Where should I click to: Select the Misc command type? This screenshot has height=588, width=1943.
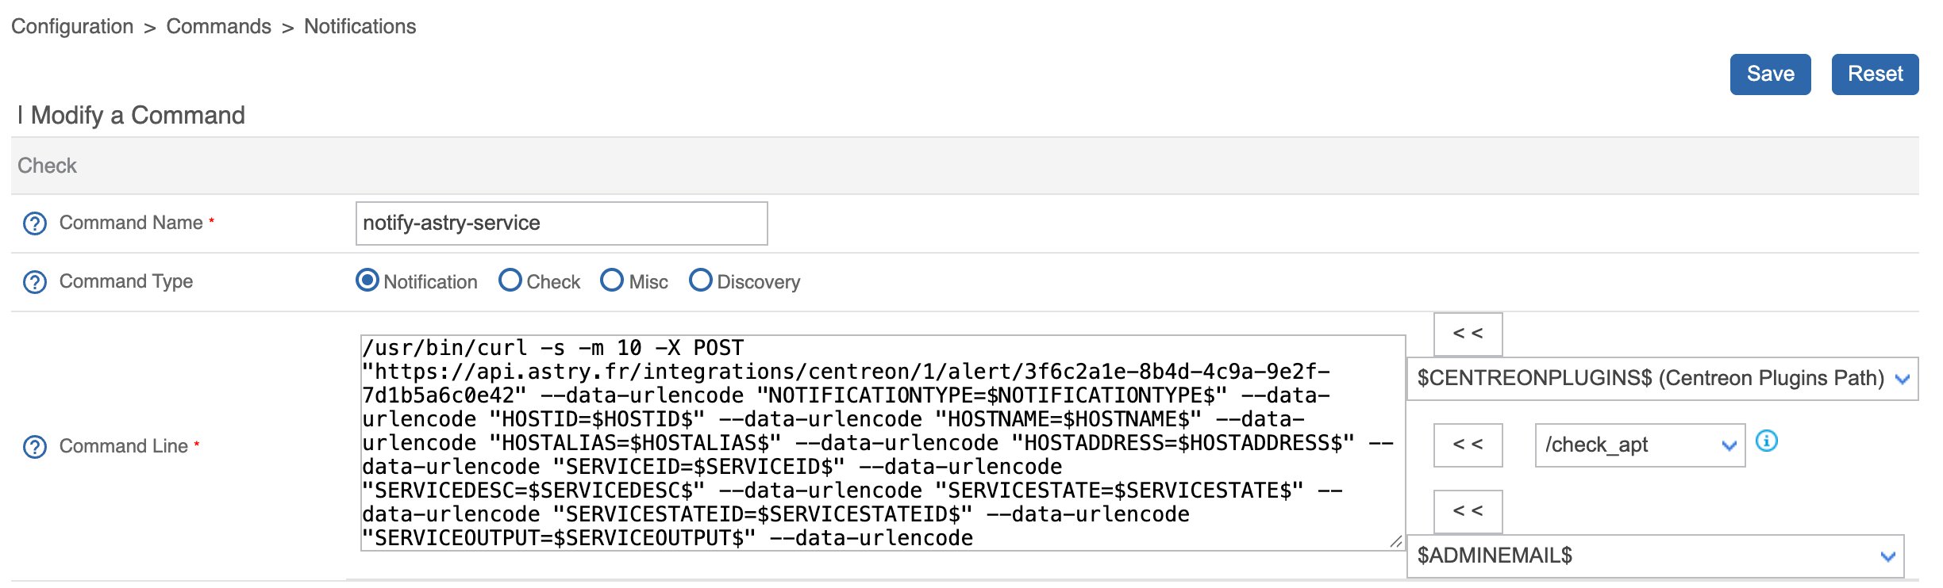[x=612, y=281]
